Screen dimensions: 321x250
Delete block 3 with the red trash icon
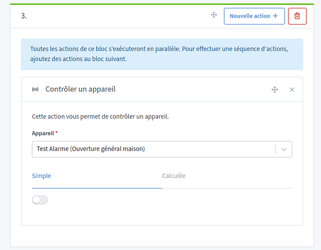(297, 16)
